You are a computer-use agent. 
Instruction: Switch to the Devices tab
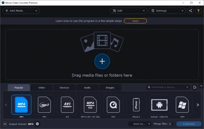click(x=64, y=88)
